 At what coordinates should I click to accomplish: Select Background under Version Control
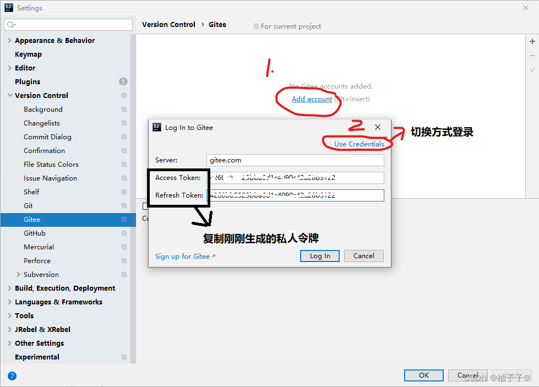click(x=43, y=110)
